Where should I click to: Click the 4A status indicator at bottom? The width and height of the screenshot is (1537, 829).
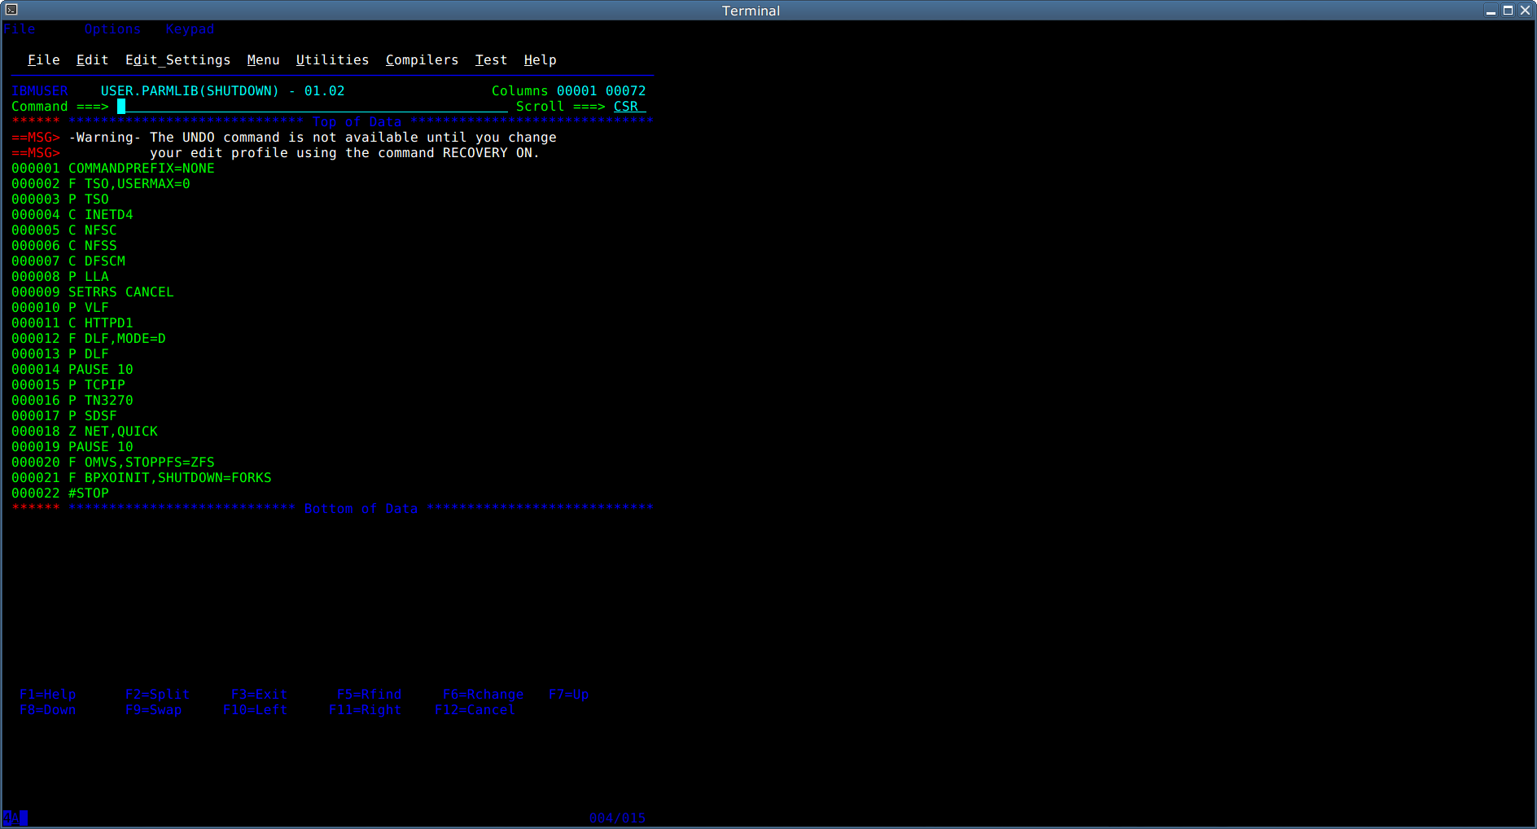point(15,818)
